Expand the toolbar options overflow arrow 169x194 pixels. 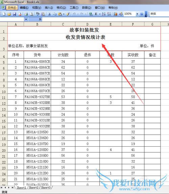tap(146, 14)
